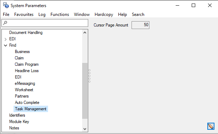Image resolution: width=218 pixels, height=134 pixels.
Task: Select Business under Find
Action: (x=22, y=52)
